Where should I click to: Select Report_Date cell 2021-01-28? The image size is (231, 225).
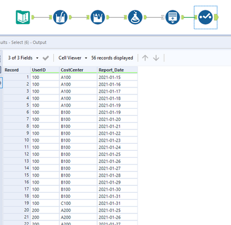(117, 175)
